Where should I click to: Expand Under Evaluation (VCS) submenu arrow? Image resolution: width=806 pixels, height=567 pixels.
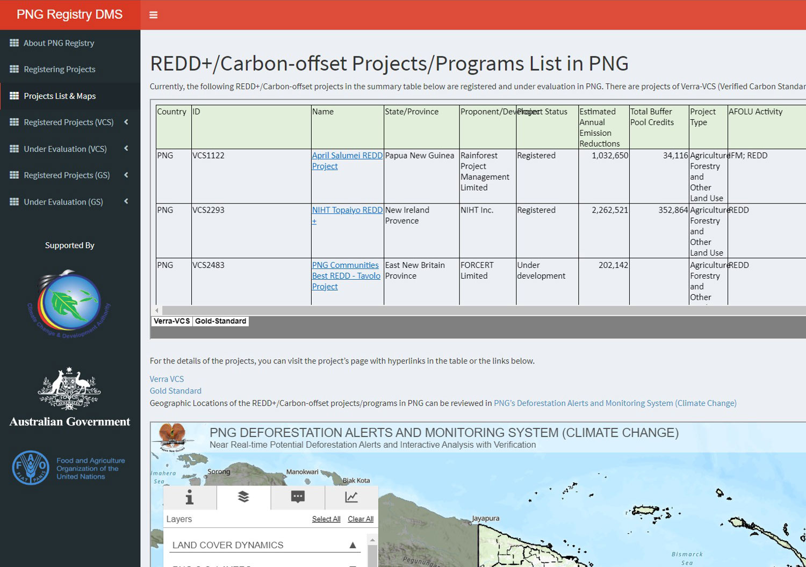point(126,148)
